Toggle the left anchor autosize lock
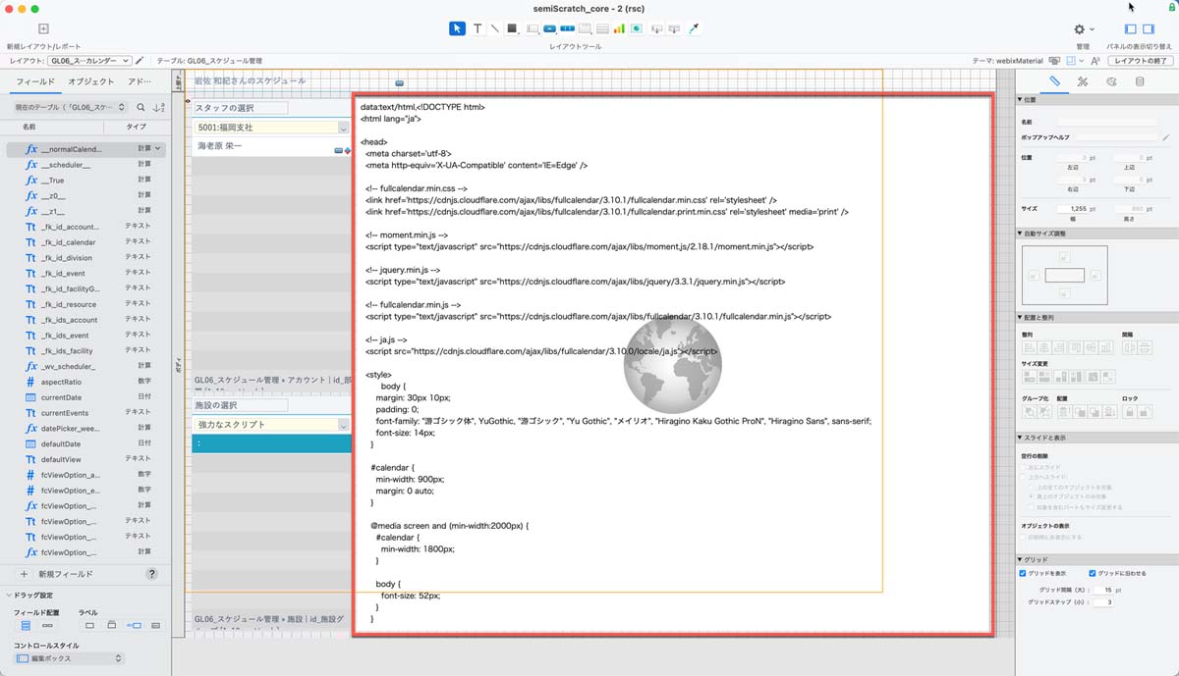 pyautogui.click(x=1033, y=276)
